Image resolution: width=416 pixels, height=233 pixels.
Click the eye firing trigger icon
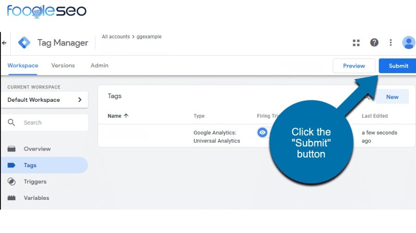[x=262, y=132]
